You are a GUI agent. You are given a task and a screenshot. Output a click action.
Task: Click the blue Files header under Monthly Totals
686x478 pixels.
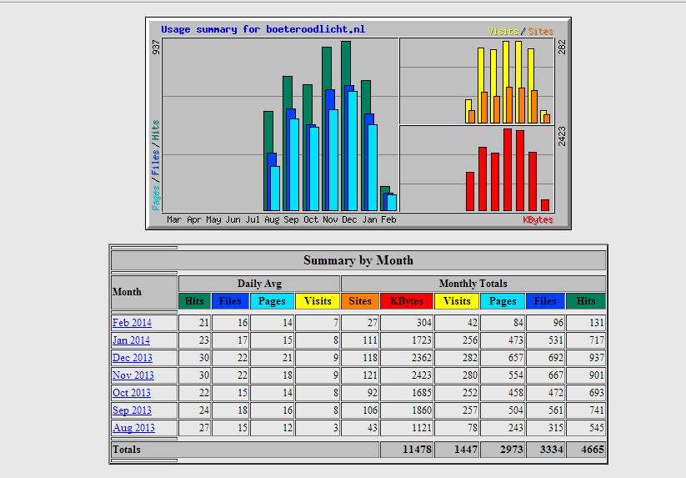545,301
